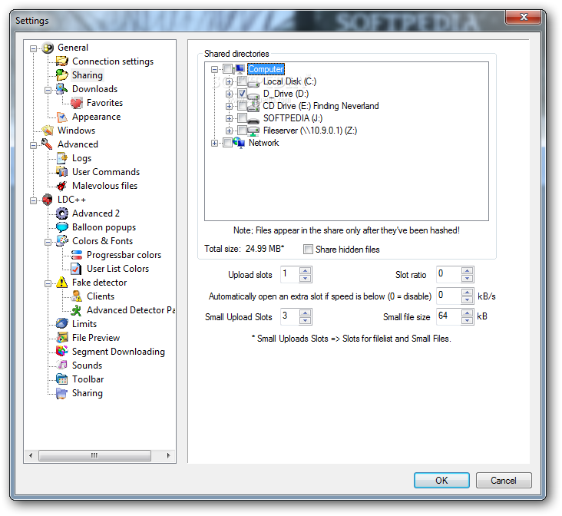Click the OK button
Screen dimensions: 562x516
pos(441,480)
